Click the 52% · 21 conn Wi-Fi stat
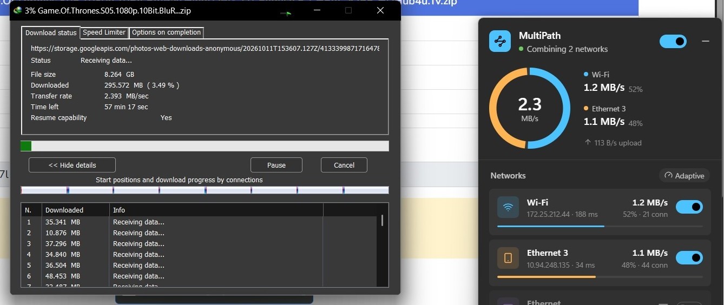This screenshot has height=305, width=724. [x=645, y=215]
